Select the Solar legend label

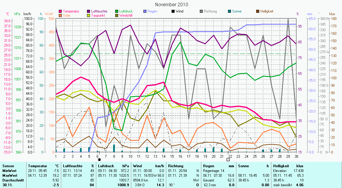pos(67,15)
